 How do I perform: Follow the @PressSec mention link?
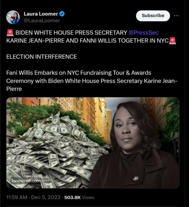point(144,33)
